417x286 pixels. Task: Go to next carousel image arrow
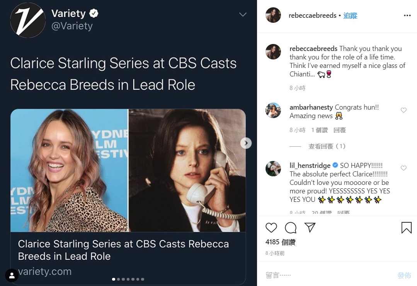pos(246,143)
